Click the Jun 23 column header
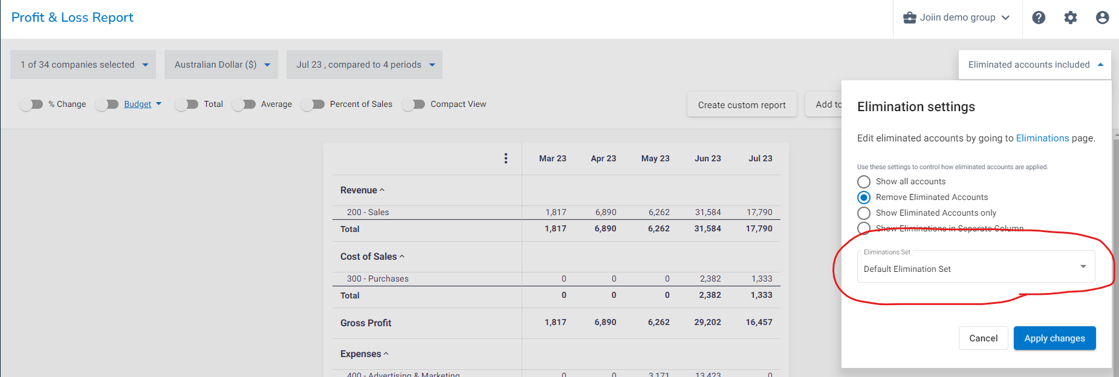The width and height of the screenshot is (1119, 377). tap(707, 158)
